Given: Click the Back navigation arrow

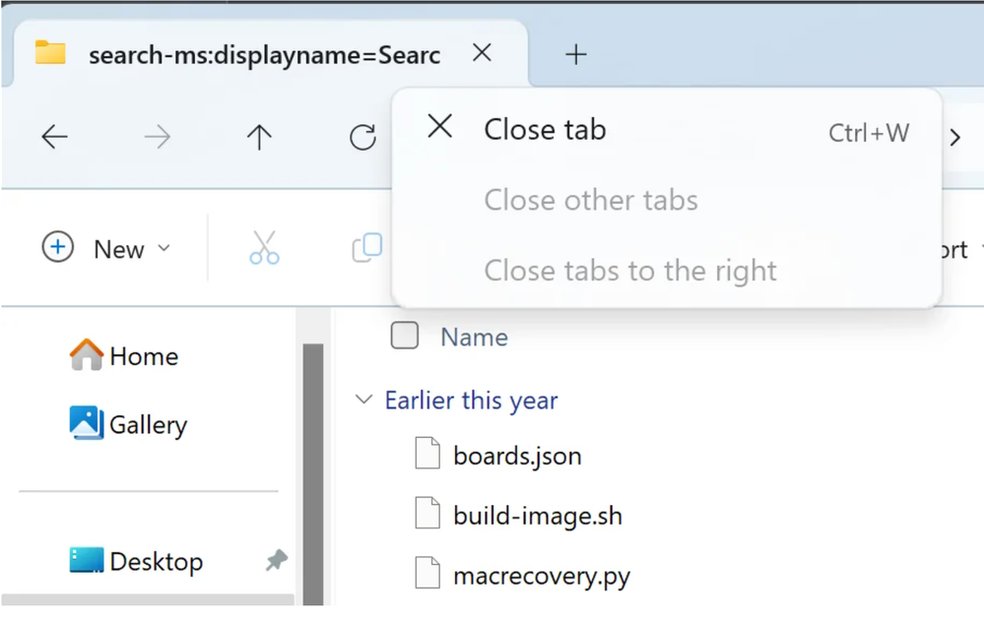Looking at the screenshot, I should pos(55,138).
